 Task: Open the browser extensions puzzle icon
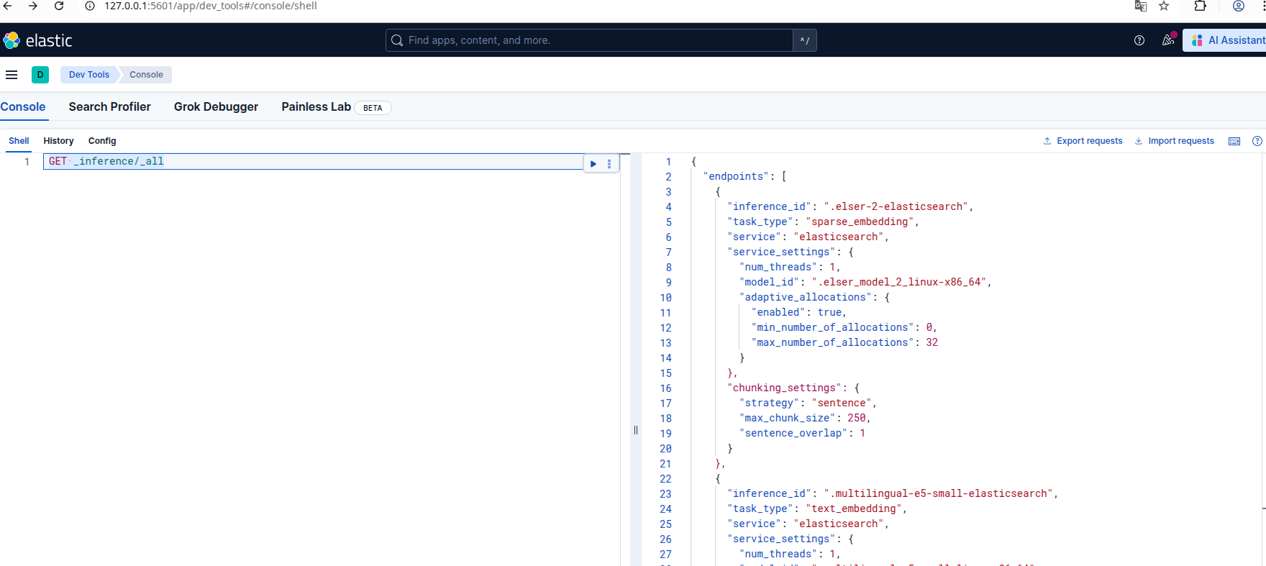tap(1200, 6)
